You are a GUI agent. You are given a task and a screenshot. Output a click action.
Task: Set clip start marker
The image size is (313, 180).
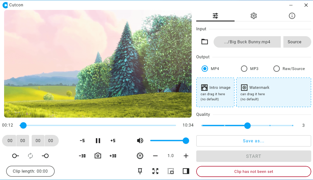(16, 156)
